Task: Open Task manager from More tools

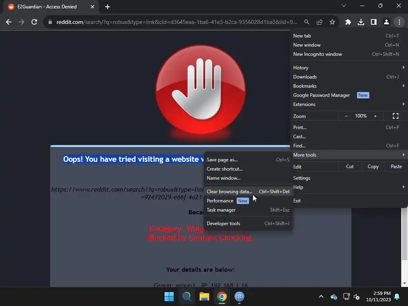Action: pos(248,210)
